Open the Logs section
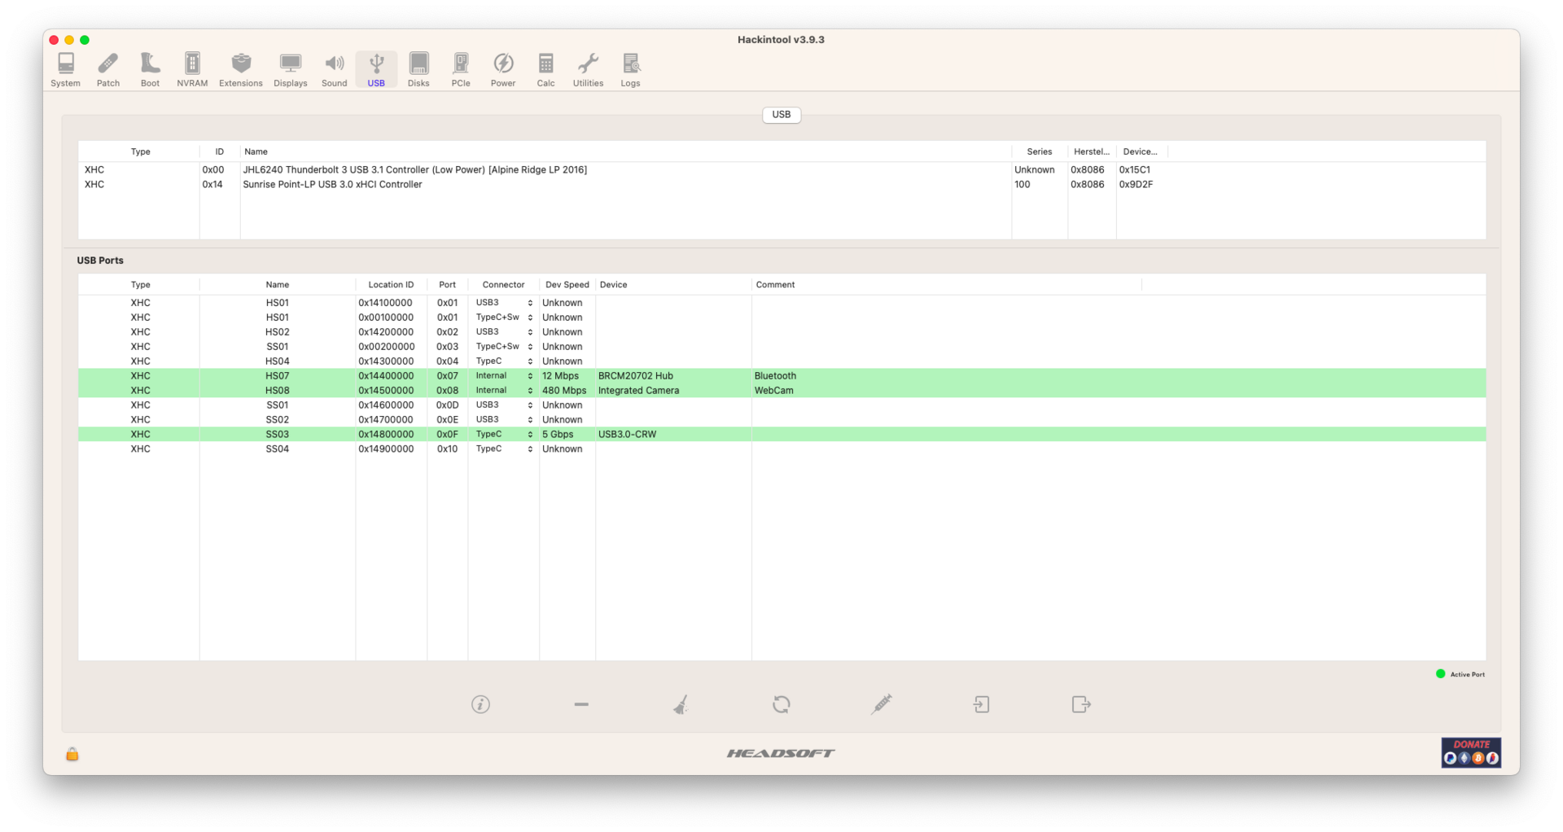 click(630, 70)
